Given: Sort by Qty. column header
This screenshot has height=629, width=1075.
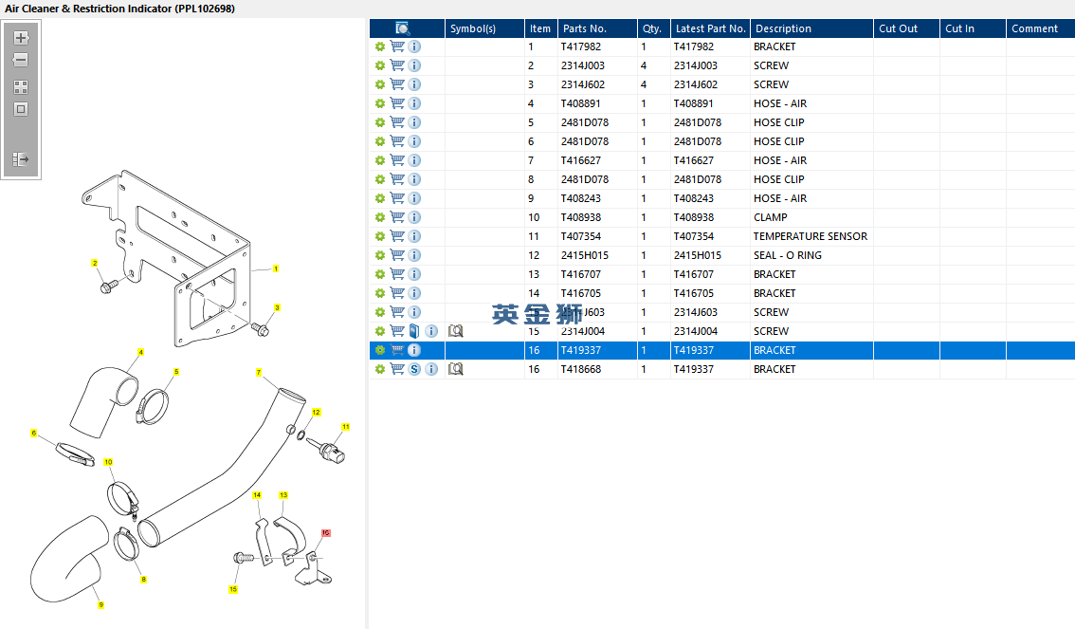Looking at the screenshot, I should click(x=653, y=28).
